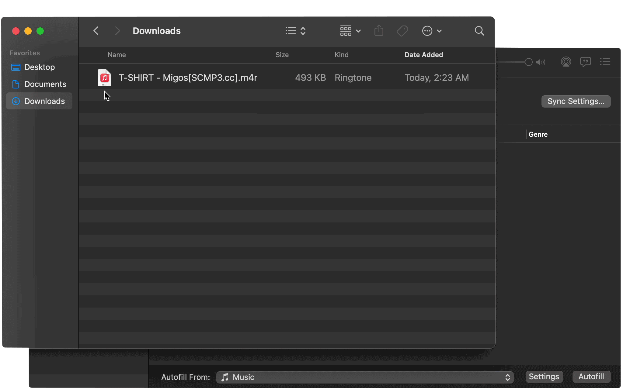The image size is (623, 389).
Task: Select Downloads in Favorites sidebar
Action: pos(39,101)
